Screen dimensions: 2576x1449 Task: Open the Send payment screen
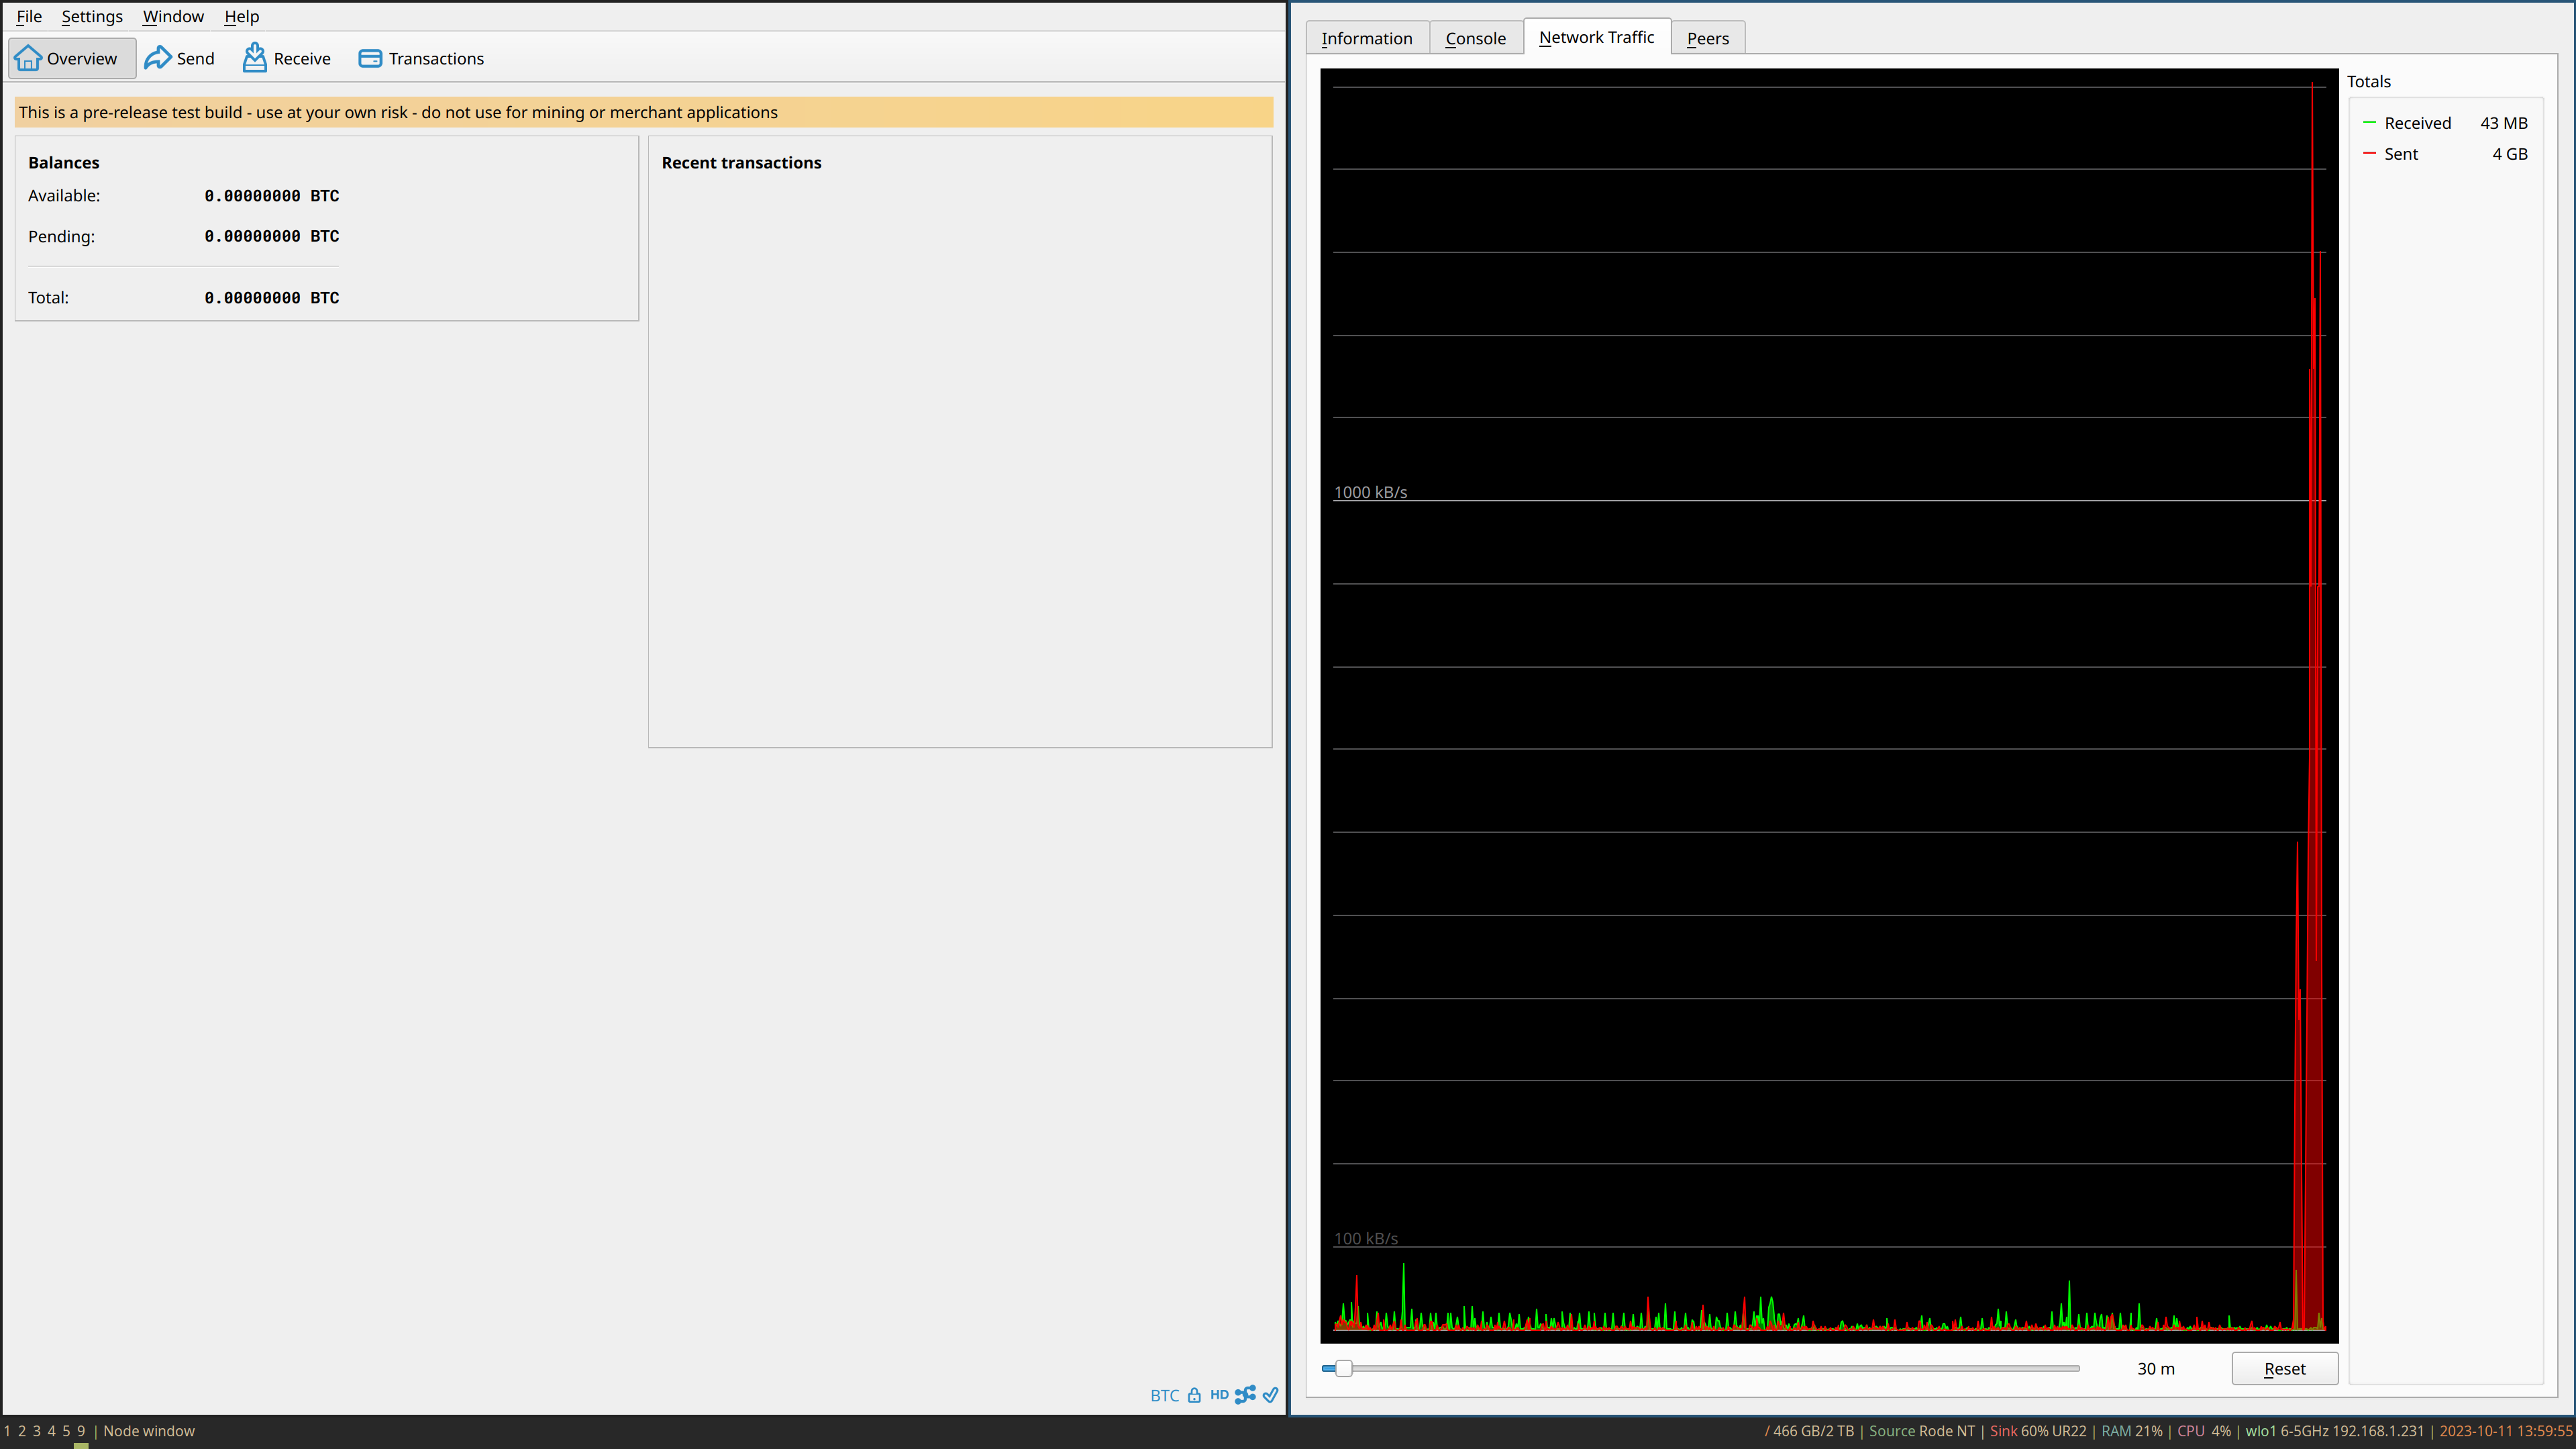[180, 58]
